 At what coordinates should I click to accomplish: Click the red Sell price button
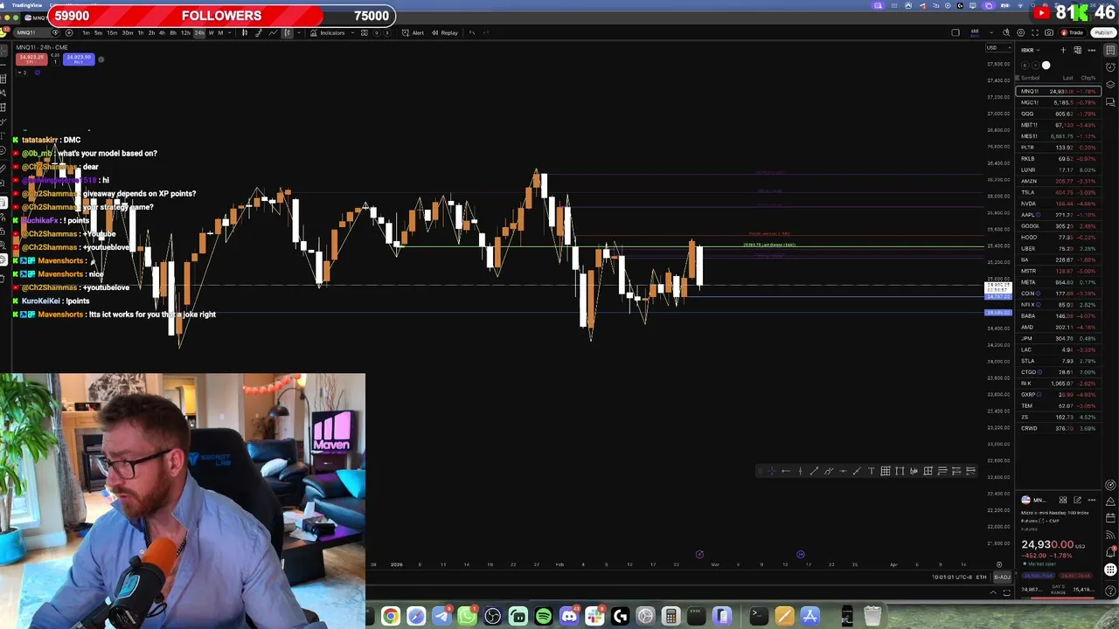[31, 59]
